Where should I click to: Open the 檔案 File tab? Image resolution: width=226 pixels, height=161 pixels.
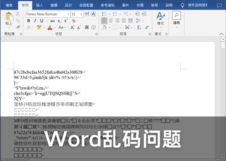(x=9, y=5)
